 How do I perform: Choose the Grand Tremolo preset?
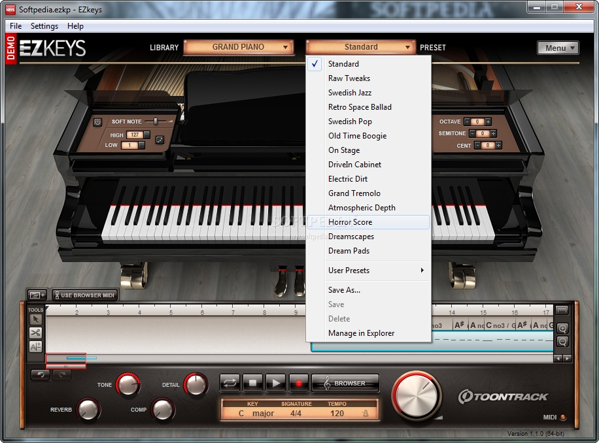click(368, 193)
